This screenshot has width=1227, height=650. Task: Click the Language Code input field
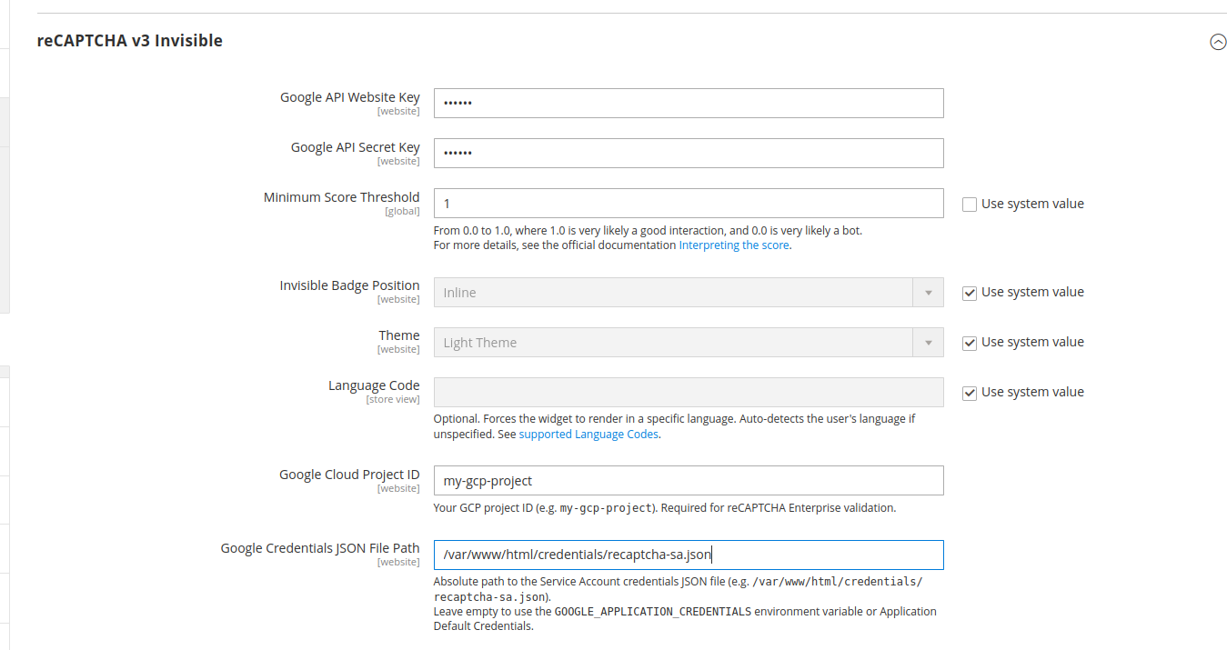[689, 392]
